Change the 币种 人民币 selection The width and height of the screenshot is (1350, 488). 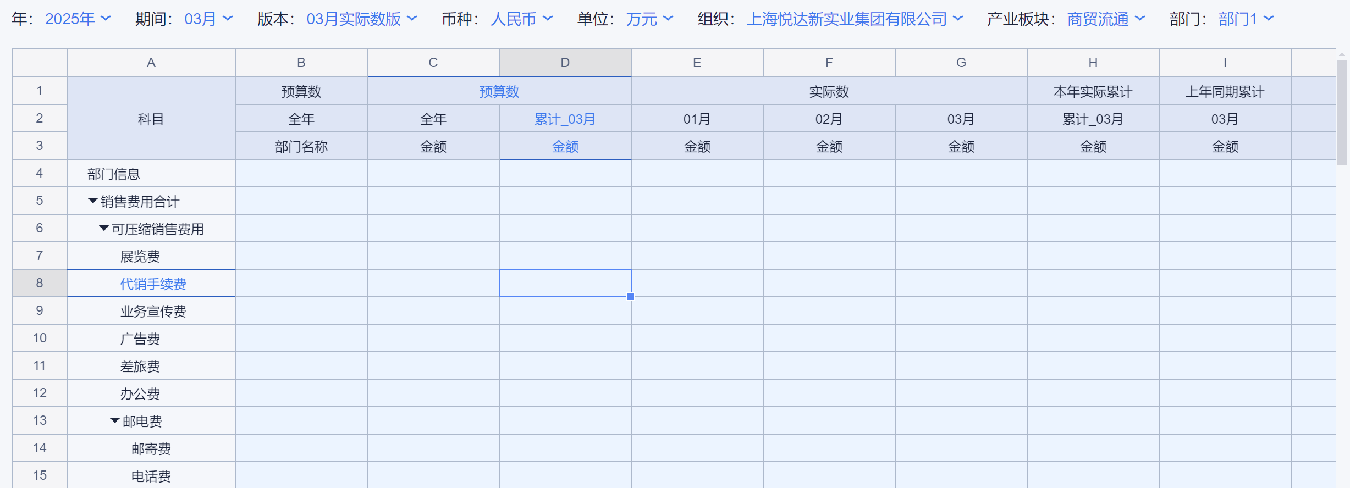521,19
